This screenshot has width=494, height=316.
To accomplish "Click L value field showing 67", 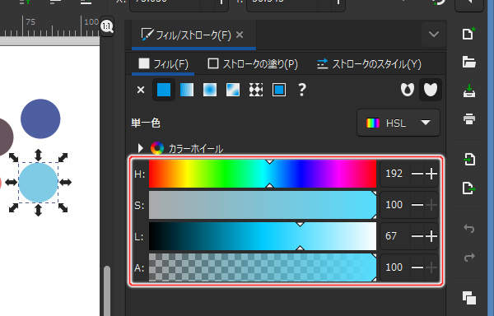I will point(394,236).
